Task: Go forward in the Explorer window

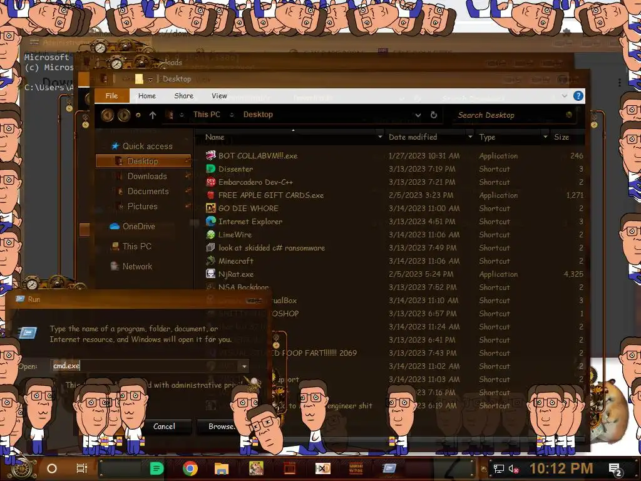Action: (124, 115)
